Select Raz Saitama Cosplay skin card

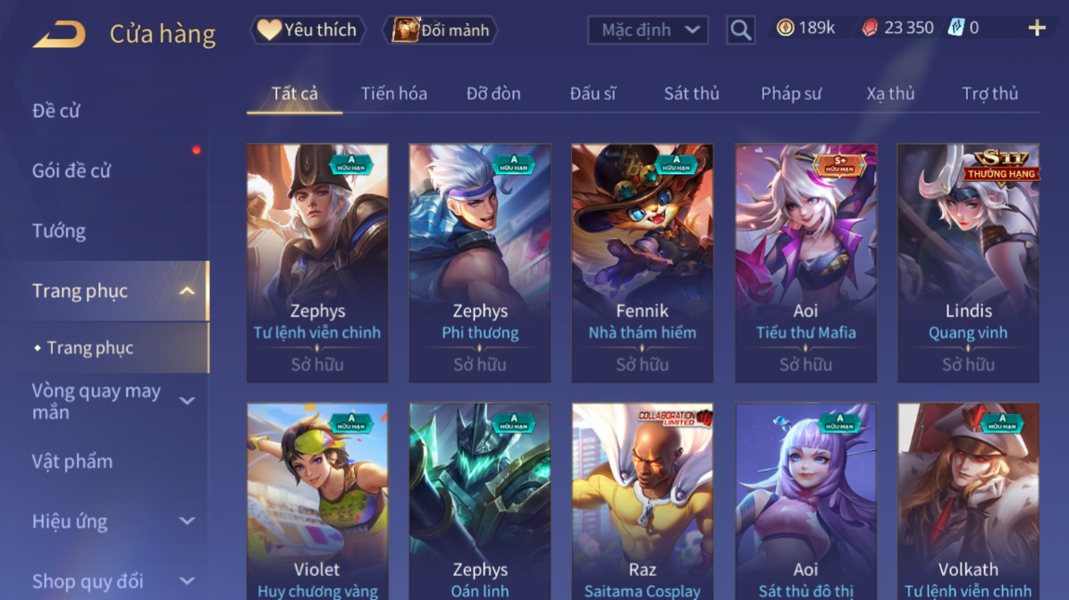click(643, 501)
